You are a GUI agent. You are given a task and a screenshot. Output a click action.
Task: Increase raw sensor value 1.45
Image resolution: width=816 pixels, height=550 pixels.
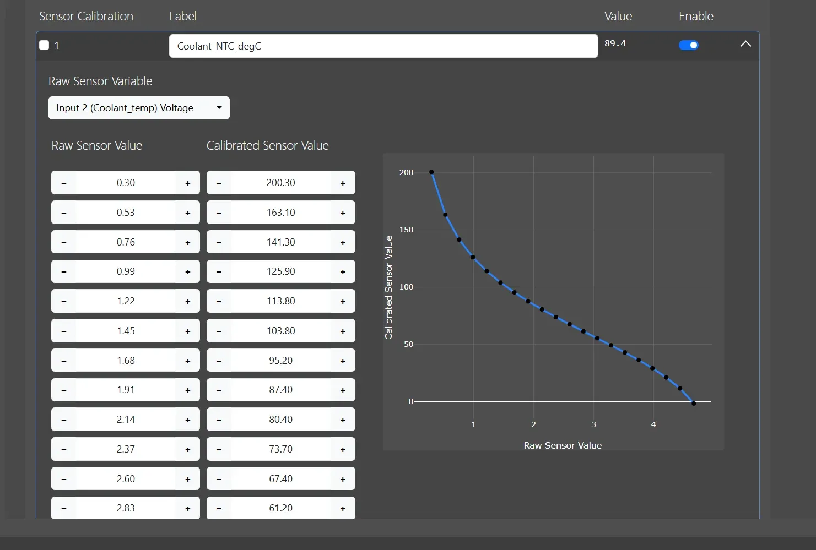(x=188, y=331)
